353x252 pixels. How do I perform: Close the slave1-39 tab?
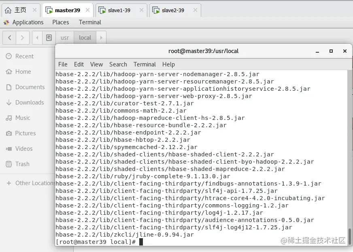click(x=141, y=10)
